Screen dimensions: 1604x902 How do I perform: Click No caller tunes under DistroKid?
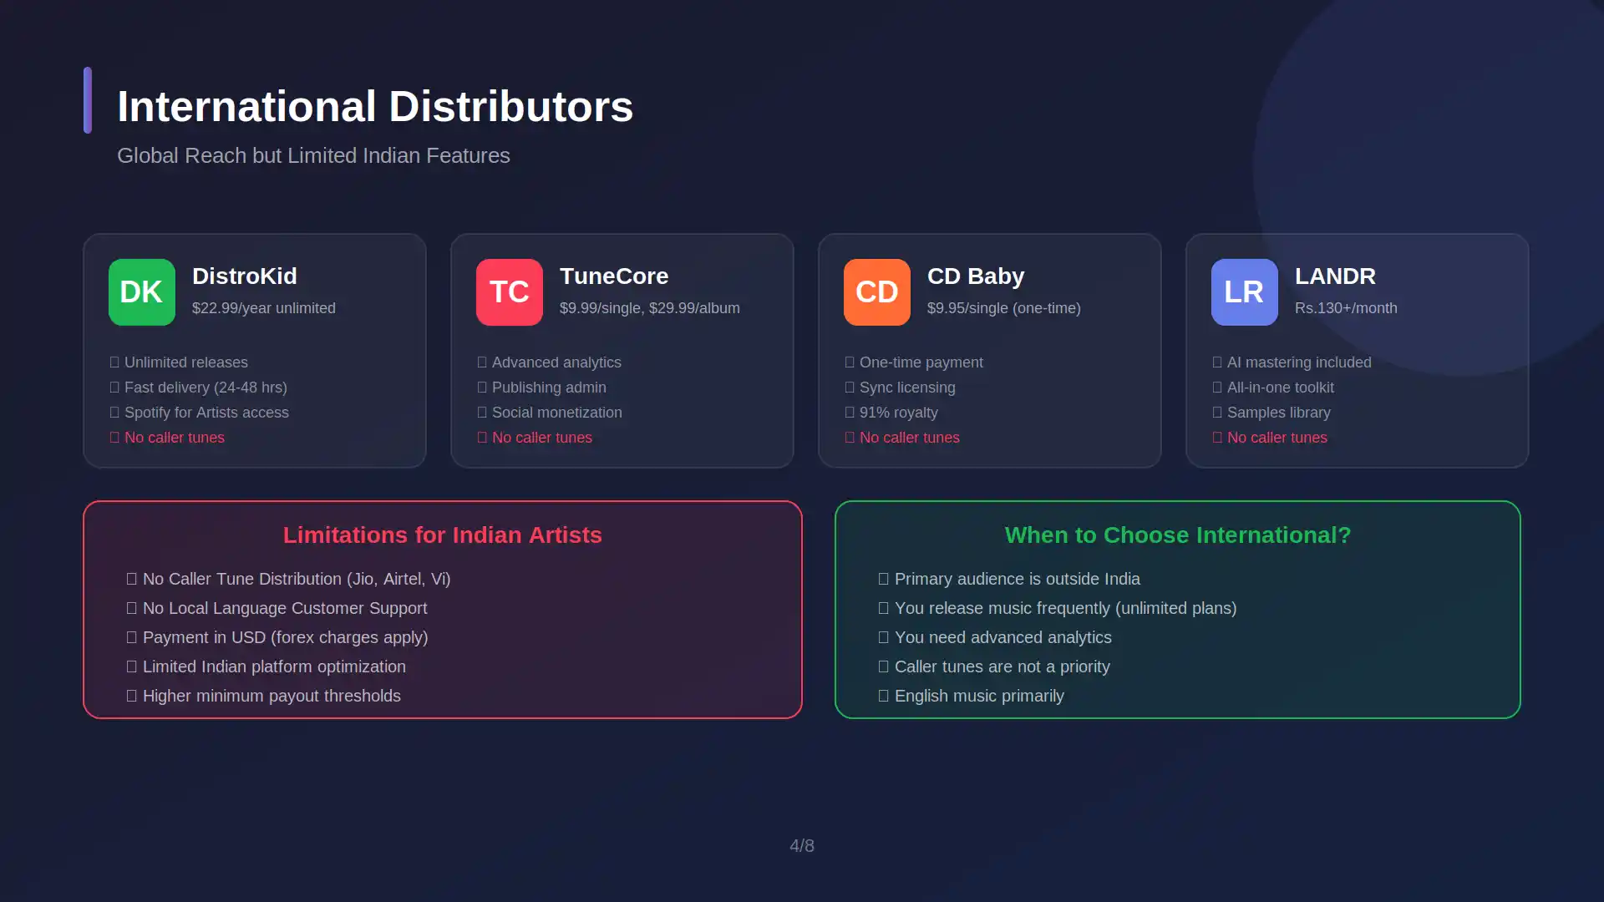pos(167,438)
